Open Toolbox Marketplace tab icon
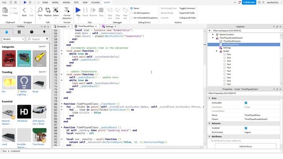This screenshot has width=283, height=159. pyautogui.click(x=7, y=32)
